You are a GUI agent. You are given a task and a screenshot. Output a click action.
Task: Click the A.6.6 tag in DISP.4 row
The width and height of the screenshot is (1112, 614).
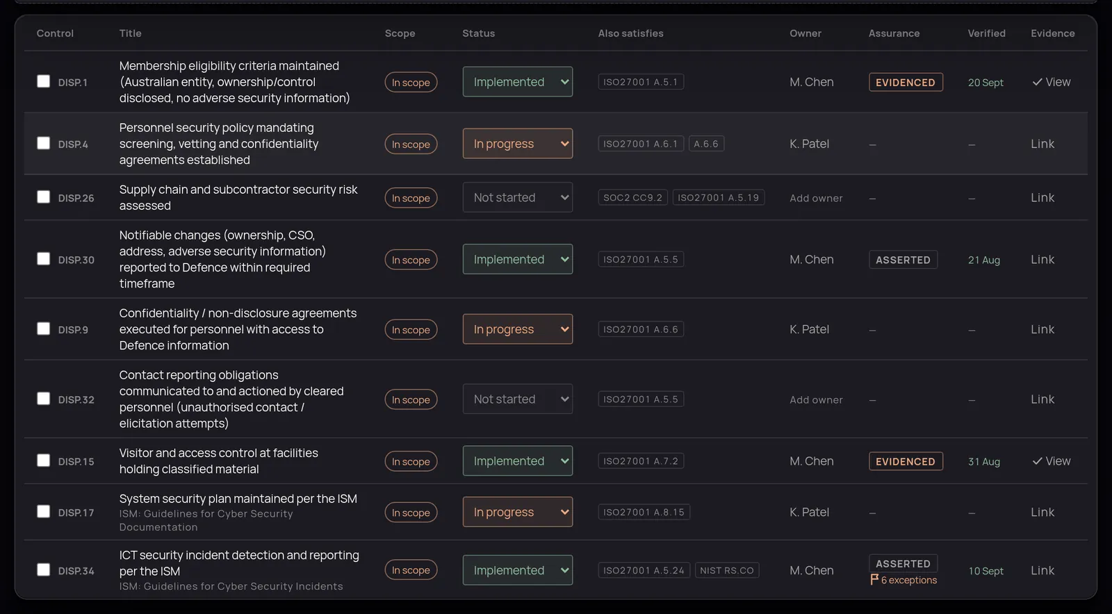pos(706,144)
